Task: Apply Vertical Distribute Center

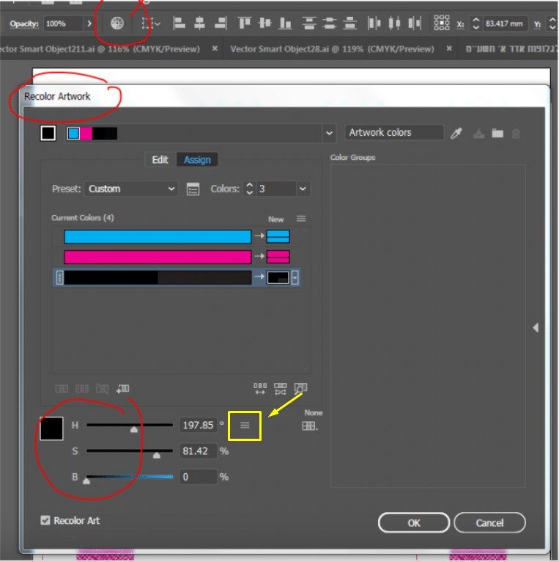Action: (x=329, y=23)
